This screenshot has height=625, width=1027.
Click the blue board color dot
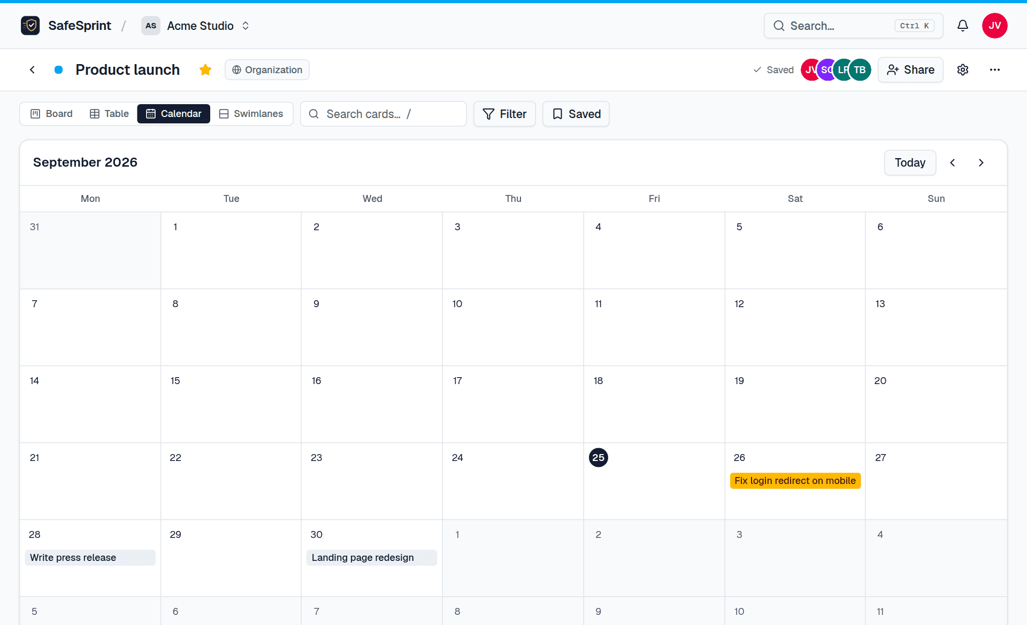[x=59, y=70]
